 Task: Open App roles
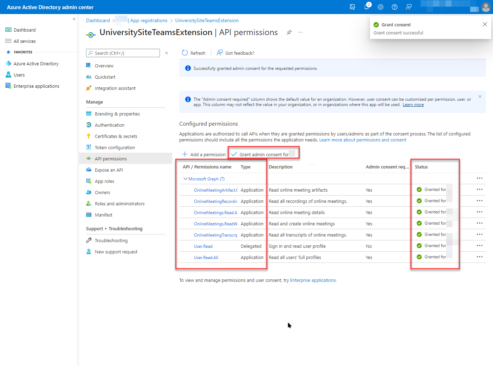click(100, 181)
